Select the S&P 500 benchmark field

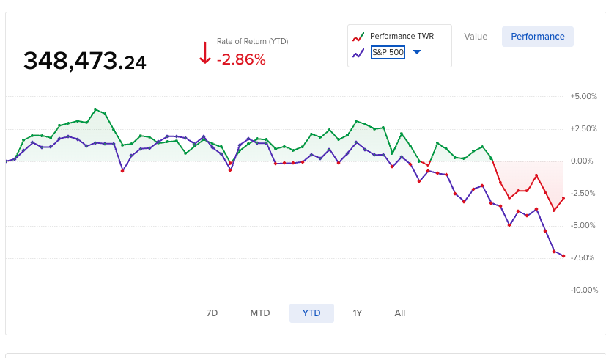coord(388,53)
